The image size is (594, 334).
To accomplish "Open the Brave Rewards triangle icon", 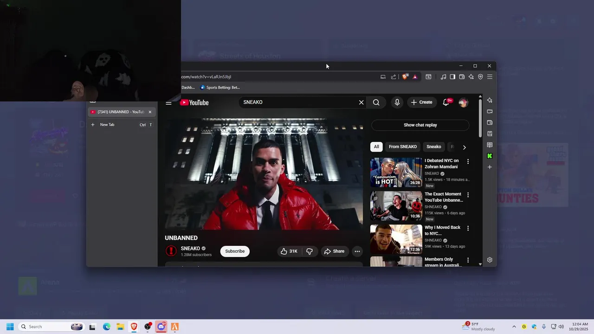I will [415, 77].
